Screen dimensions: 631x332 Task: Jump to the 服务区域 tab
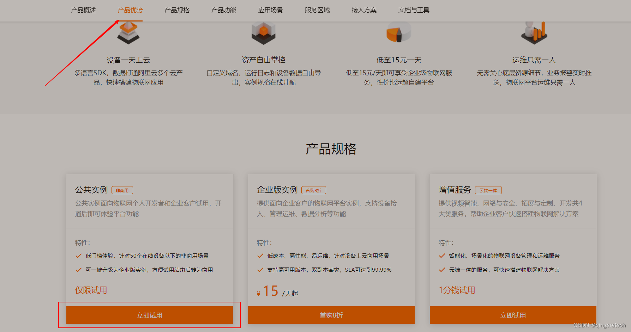[317, 10]
